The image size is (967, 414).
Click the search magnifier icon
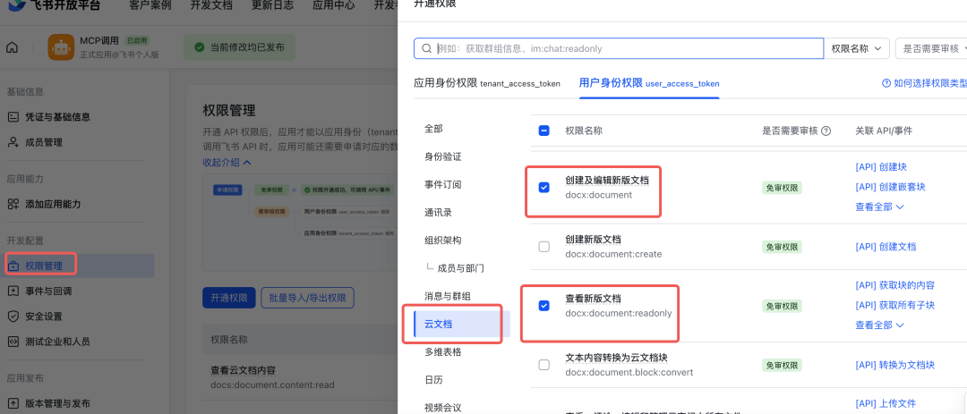pos(426,48)
